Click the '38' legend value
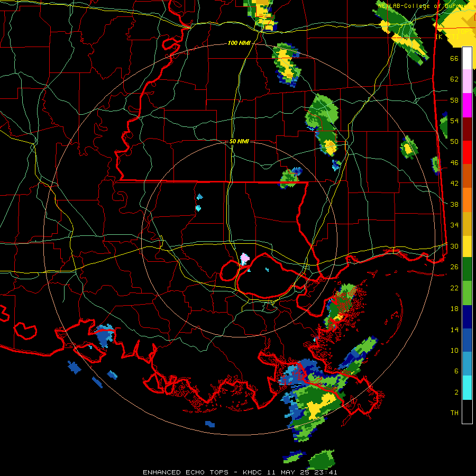The width and height of the screenshot is (476, 476). pyautogui.click(x=454, y=204)
